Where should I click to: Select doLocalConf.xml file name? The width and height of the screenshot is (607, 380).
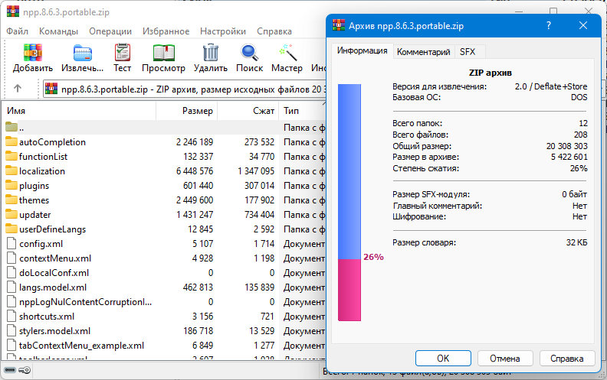[x=54, y=273]
